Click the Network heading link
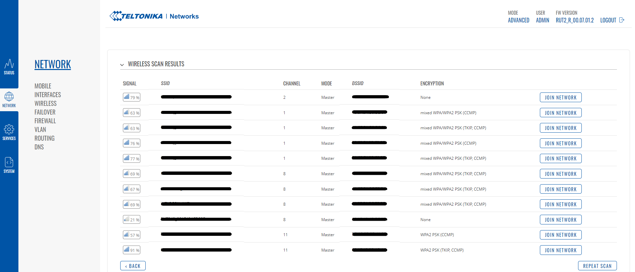The width and height of the screenshot is (635, 272). click(x=53, y=64)
